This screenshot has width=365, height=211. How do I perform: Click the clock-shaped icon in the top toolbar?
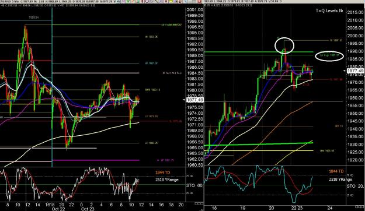(x=147, y=1)
